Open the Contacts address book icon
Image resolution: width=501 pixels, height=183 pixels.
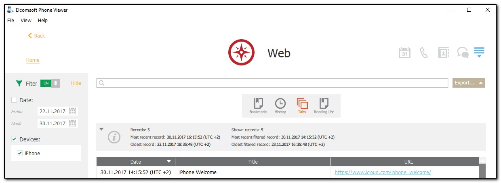tap(443, 53)
